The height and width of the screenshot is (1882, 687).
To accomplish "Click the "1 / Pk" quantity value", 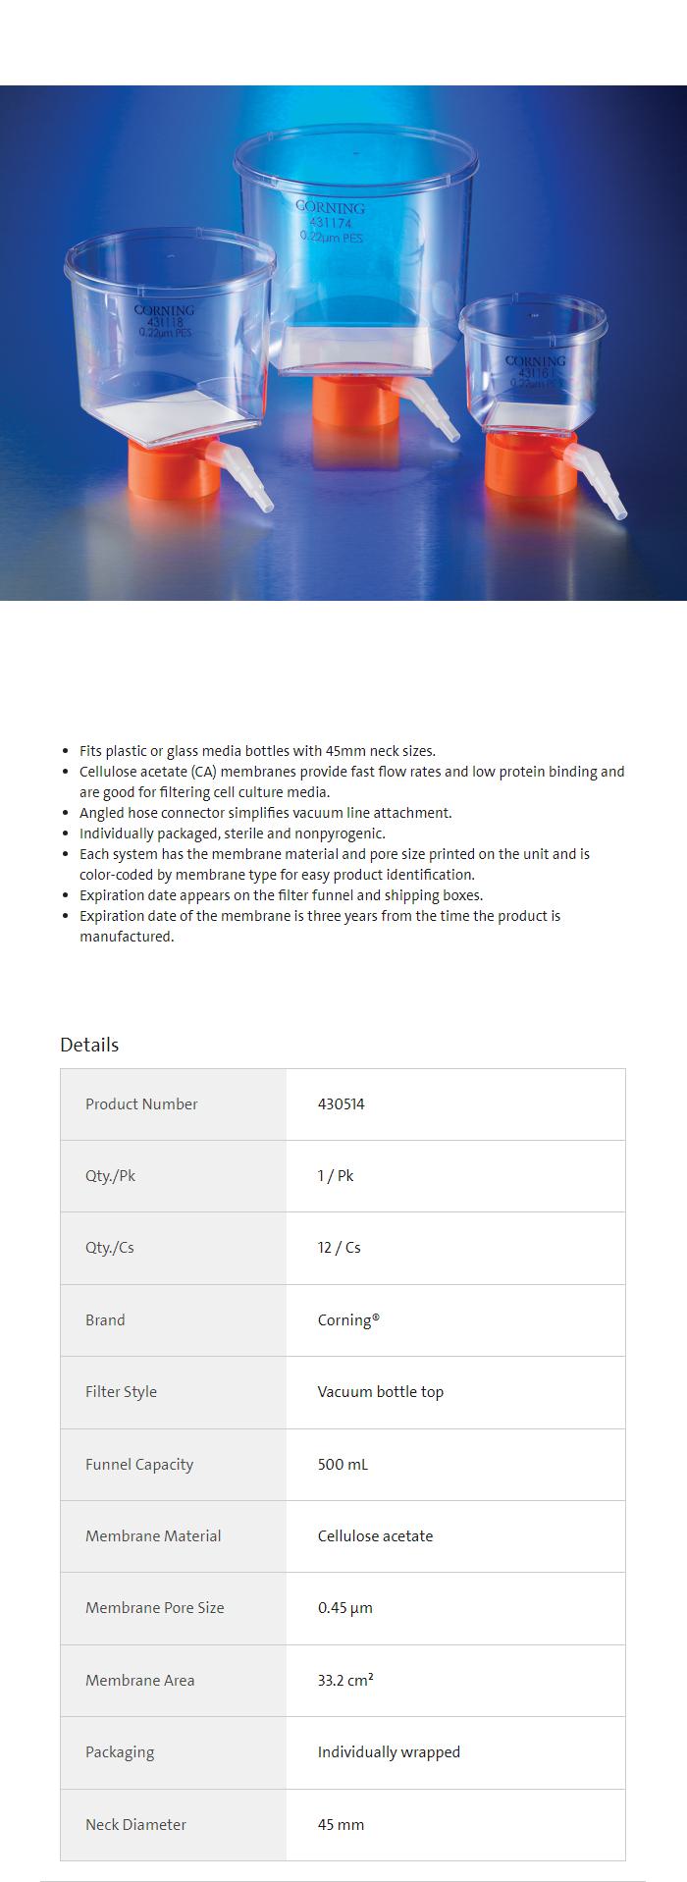I will (335, 1175).
